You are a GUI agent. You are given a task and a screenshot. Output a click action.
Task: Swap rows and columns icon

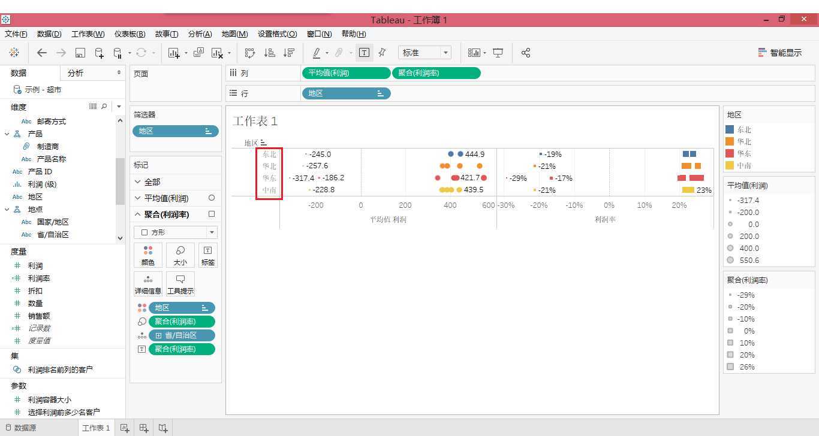click(251, 53)
